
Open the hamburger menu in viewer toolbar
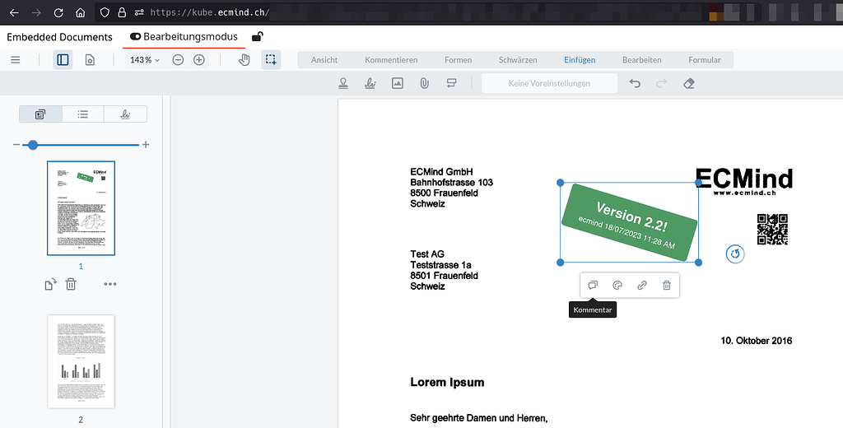pyautogui.click(x=16, y=60)
